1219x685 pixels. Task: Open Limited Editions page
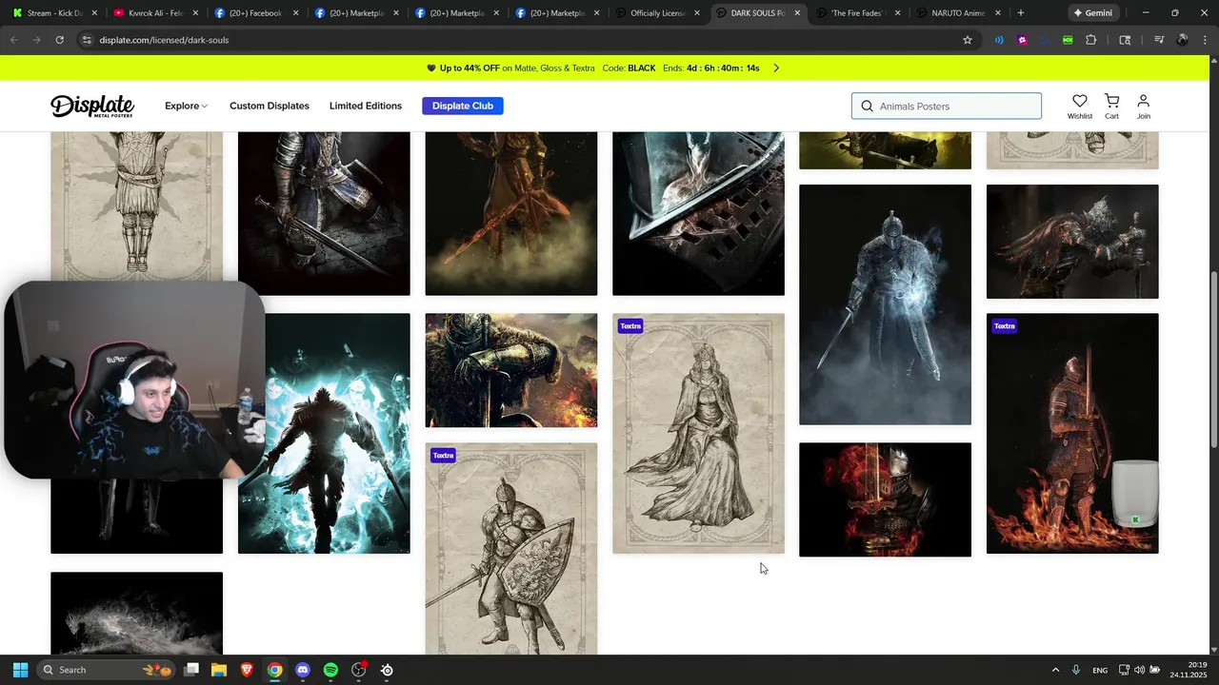[x=366, y=106]
